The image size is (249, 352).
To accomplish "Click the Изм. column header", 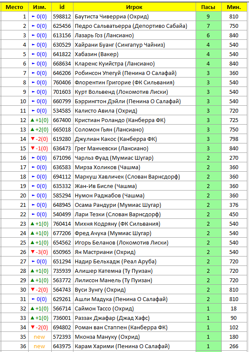I will coord(40,7).
